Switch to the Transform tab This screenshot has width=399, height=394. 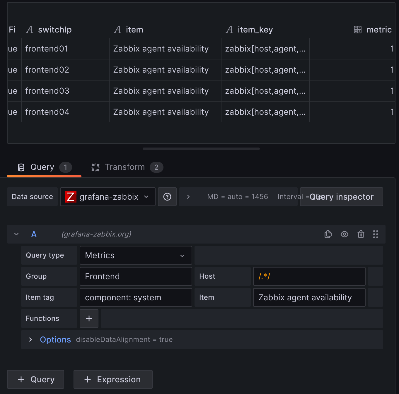[127, 167]
